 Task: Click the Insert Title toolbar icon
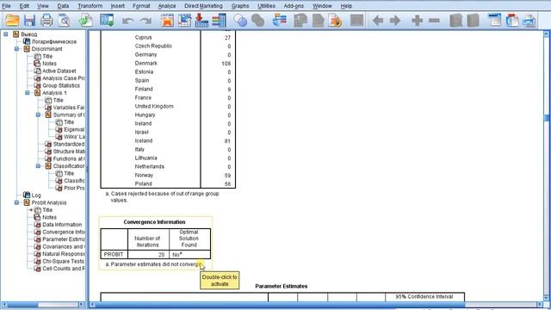(x=512, y=21)
